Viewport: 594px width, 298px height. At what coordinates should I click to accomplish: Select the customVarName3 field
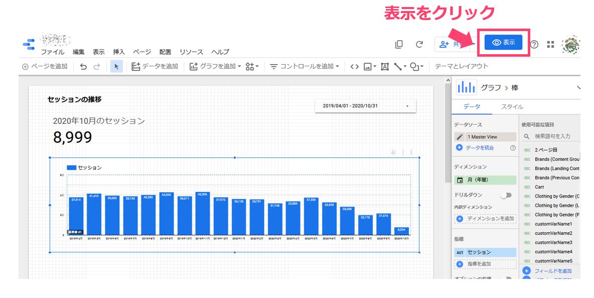tap(553, 243)
